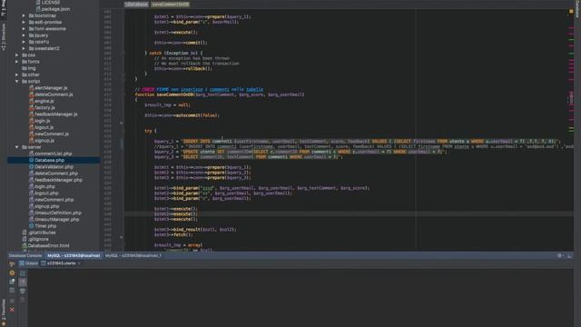Click the inspection status indicator at top of editor
The image size is (581, 327).
click(x=571, y=12)
